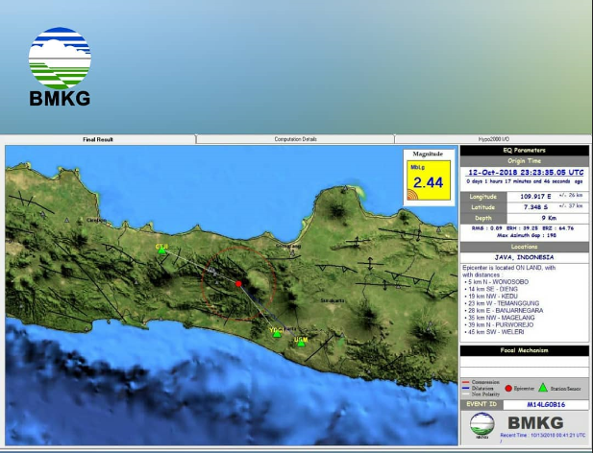Click the Surakarta label on the map
Image resolution: width=593 pixels, height=453 pixels.
coord(333,300)
